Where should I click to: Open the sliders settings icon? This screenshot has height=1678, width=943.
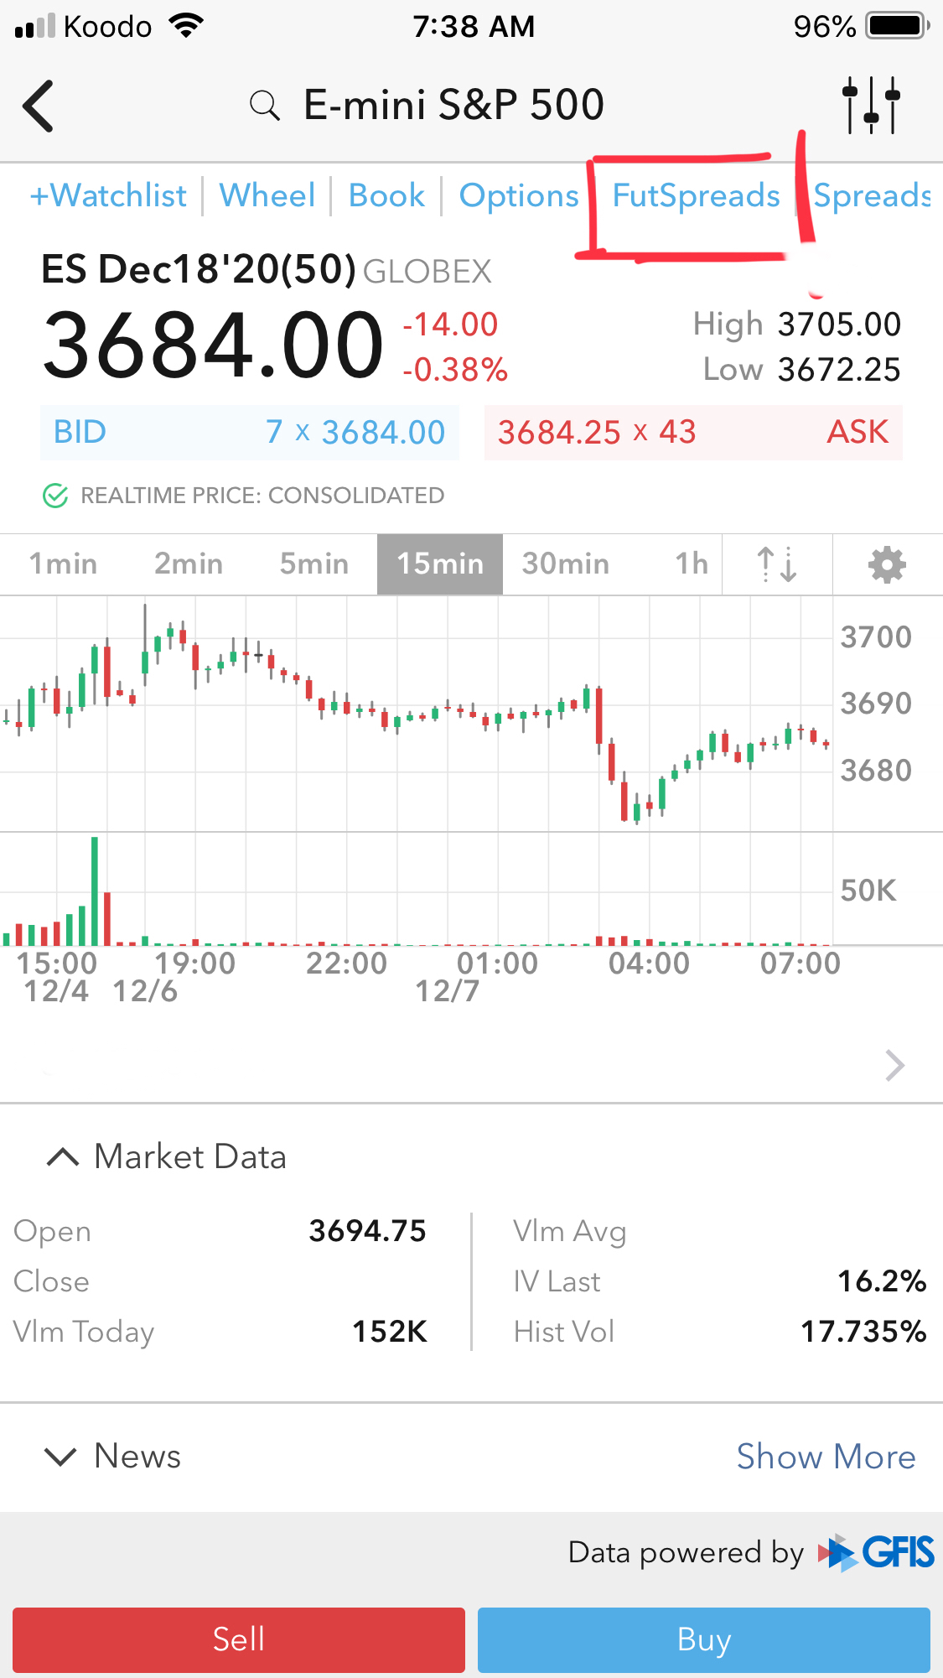871,106
